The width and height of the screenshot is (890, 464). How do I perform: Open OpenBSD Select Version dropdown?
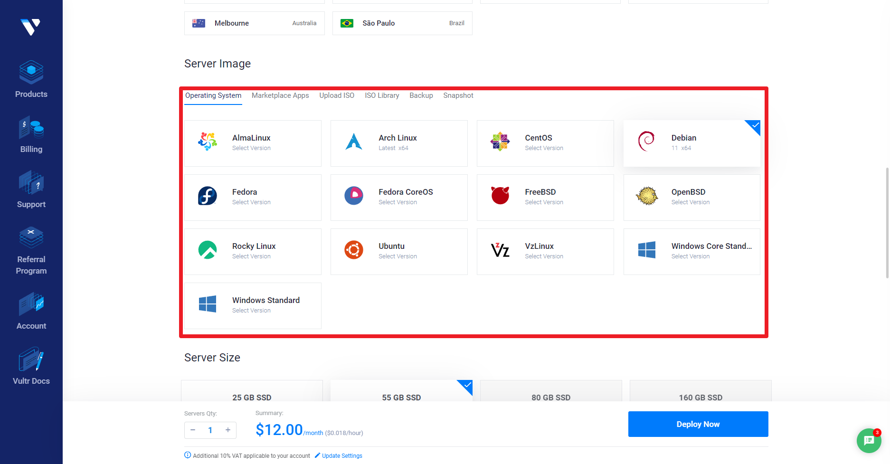click(691, 202)
